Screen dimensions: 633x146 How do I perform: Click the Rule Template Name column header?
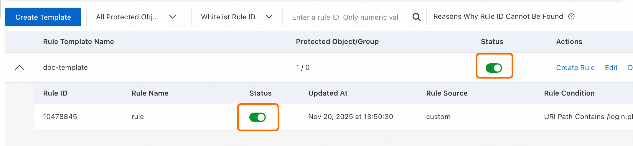(x=78, y=42)
